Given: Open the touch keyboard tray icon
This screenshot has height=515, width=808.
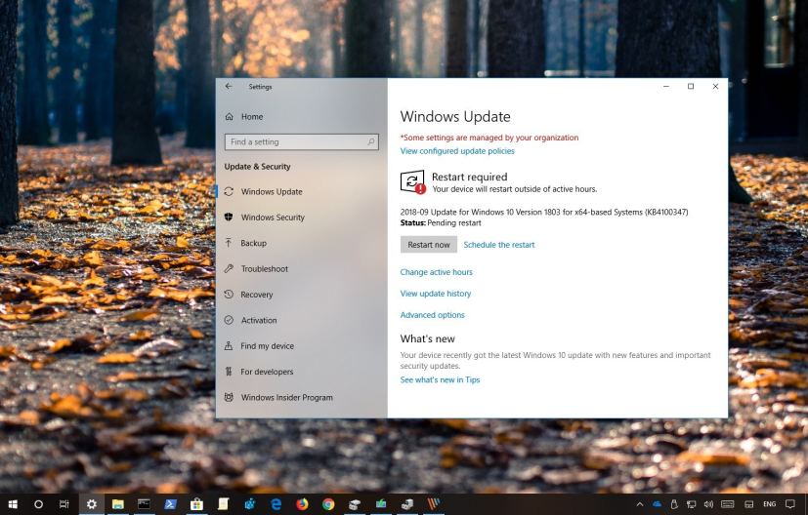Looking at the screenshot, I should (x=728, y=504).
